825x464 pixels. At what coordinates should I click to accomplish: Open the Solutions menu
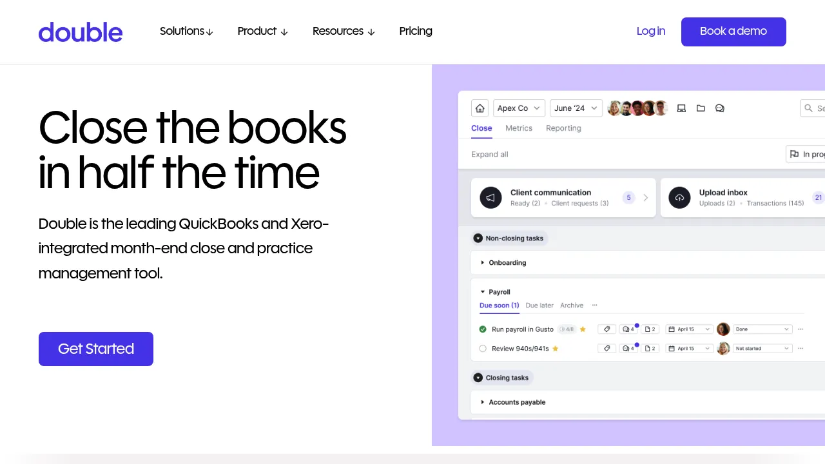(186, 31)
